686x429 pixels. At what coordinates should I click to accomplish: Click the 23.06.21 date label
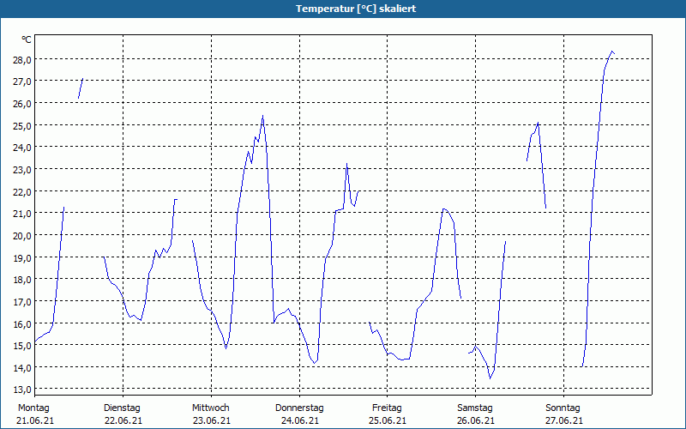point(212,421)
